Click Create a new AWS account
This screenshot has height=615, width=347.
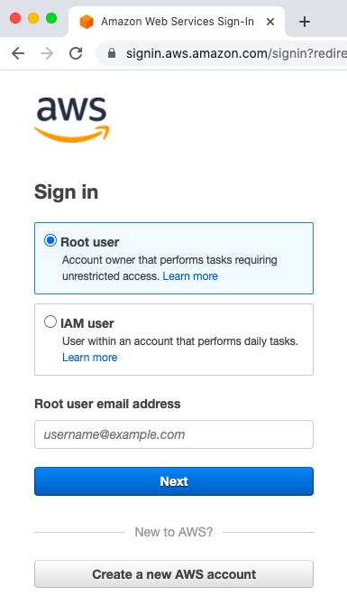pos(174,574)
